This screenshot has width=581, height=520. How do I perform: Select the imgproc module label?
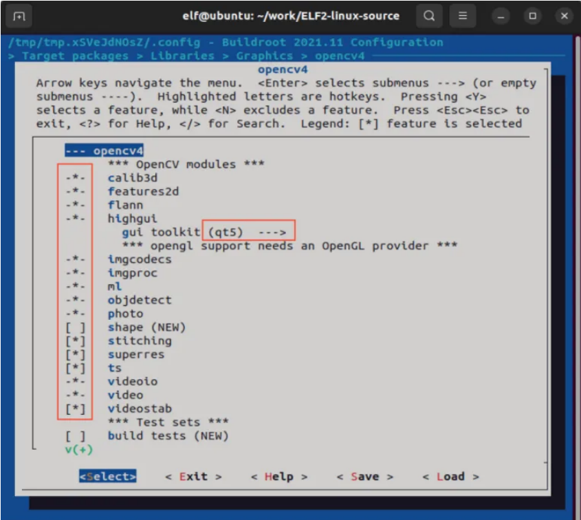click(x=132, y=273)
